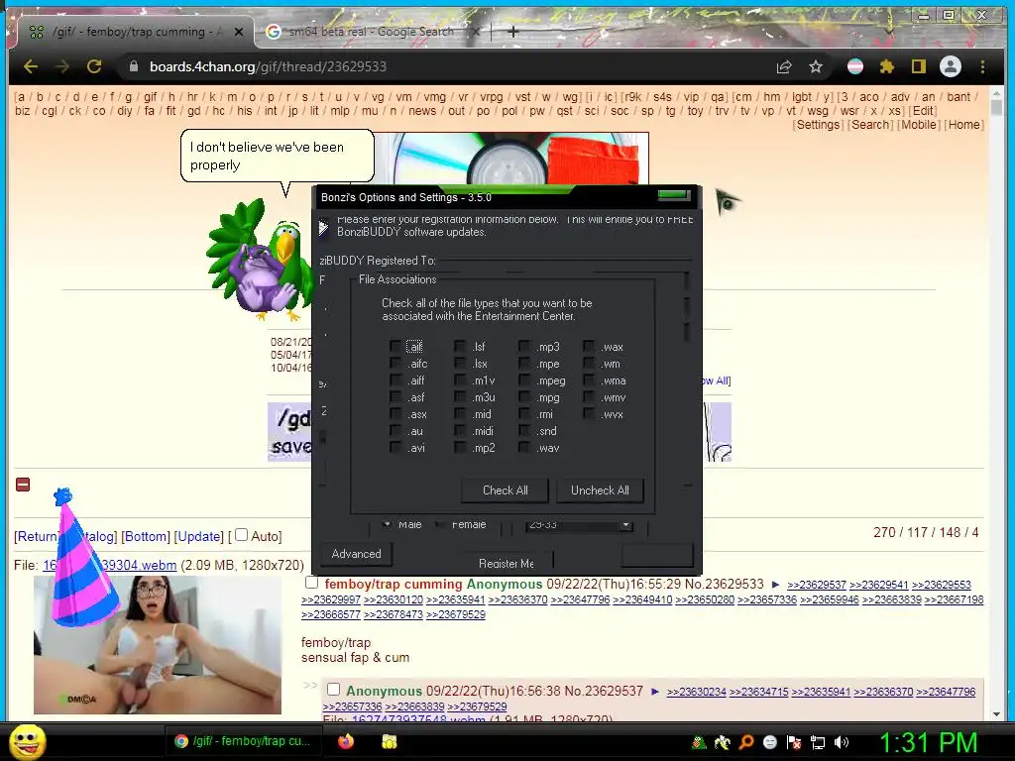The image size is (1015, 761).
Task: Open the 4chan Settings link
Action: click(818, 125)
